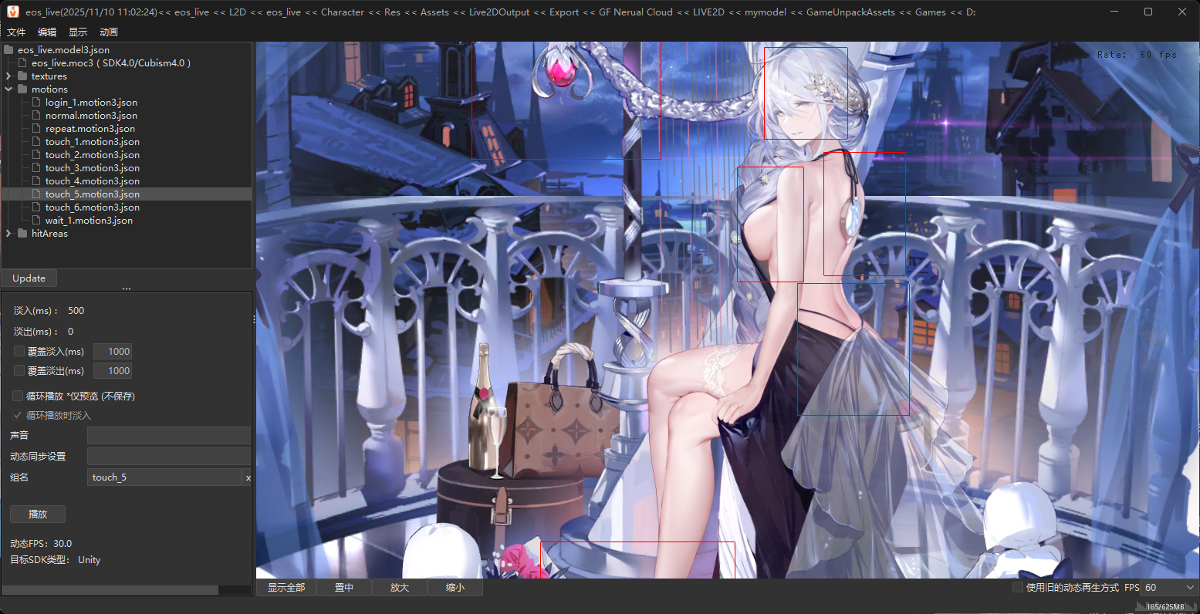1200x614 pixels.
Task: Open the 显示 menu
Action: pos(78,32)
